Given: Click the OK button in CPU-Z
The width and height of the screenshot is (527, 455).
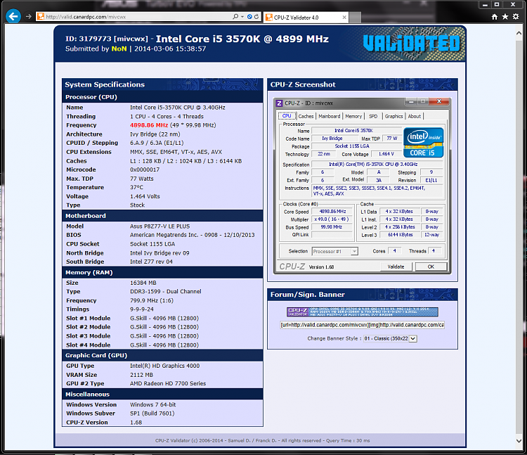Looking at the screenshot, I should point(431,267).
